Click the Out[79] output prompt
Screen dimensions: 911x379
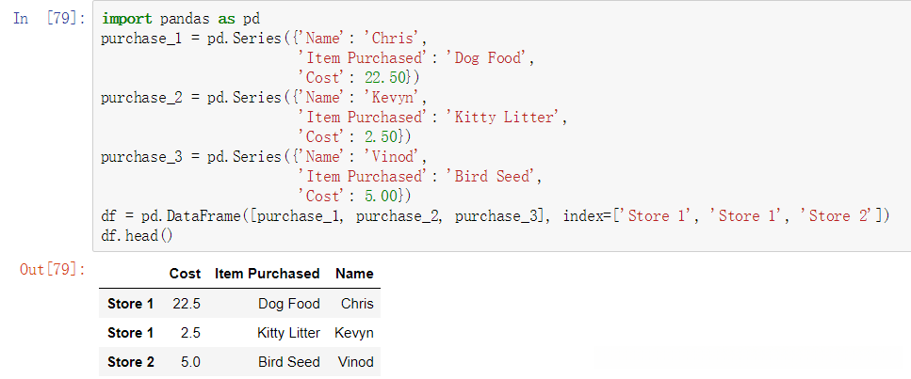coord(53,270)
